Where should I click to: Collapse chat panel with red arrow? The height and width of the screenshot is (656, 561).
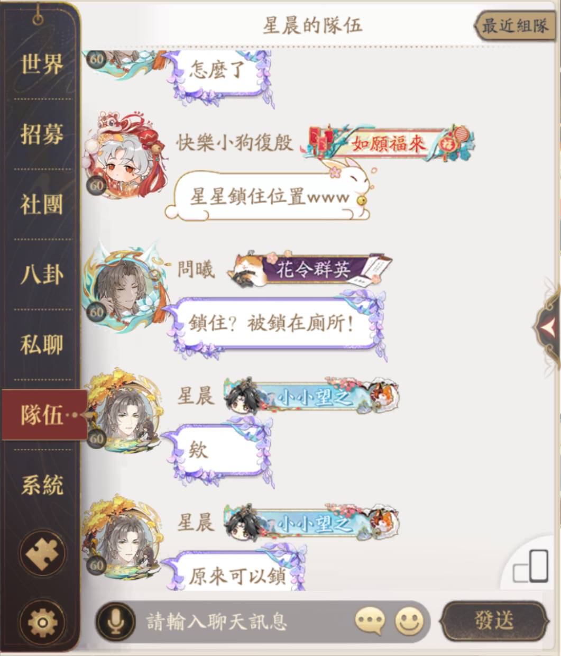pos(547,328)
